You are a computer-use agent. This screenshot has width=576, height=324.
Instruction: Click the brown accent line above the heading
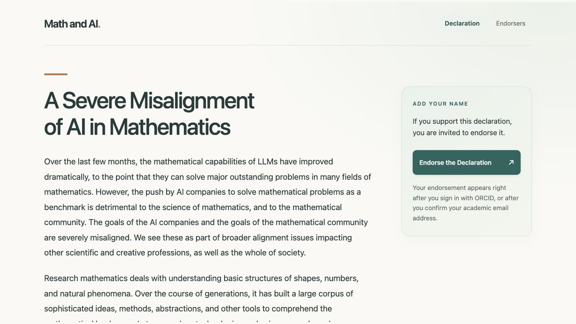56,74
